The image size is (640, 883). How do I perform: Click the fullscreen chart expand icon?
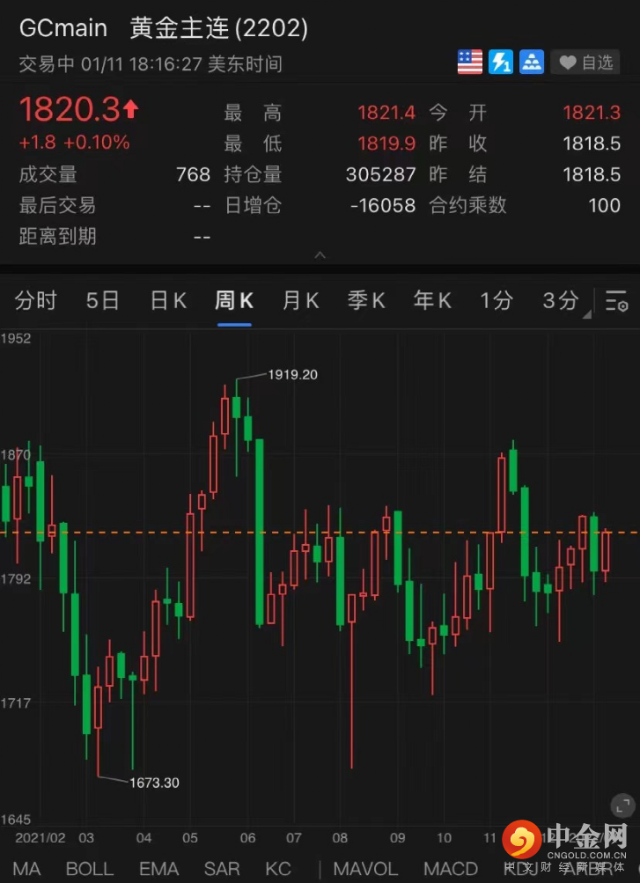[x=622, y=805]
